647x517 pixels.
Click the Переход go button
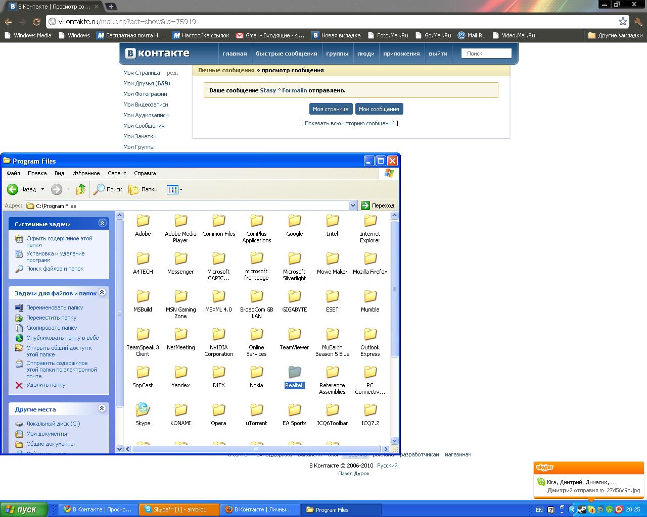(378, 205)
